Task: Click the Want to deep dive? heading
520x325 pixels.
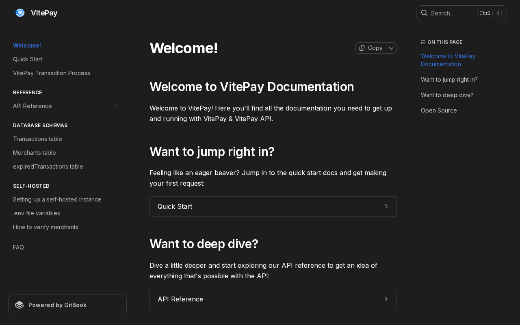Action: click(204, 244)
